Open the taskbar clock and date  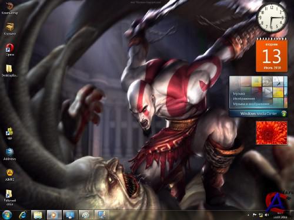[280, 215]
